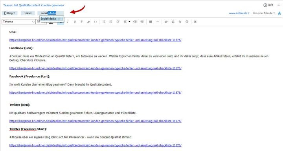Insert a table
Screen dimensions: 283x151
coord(151,22)
